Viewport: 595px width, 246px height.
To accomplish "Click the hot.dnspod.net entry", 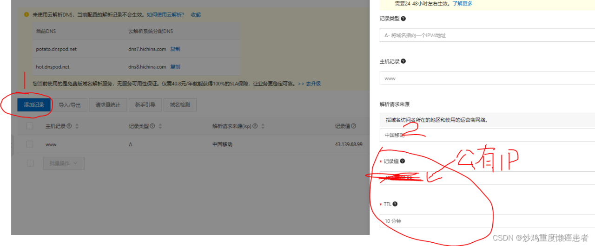I will [x=53, y=67].
